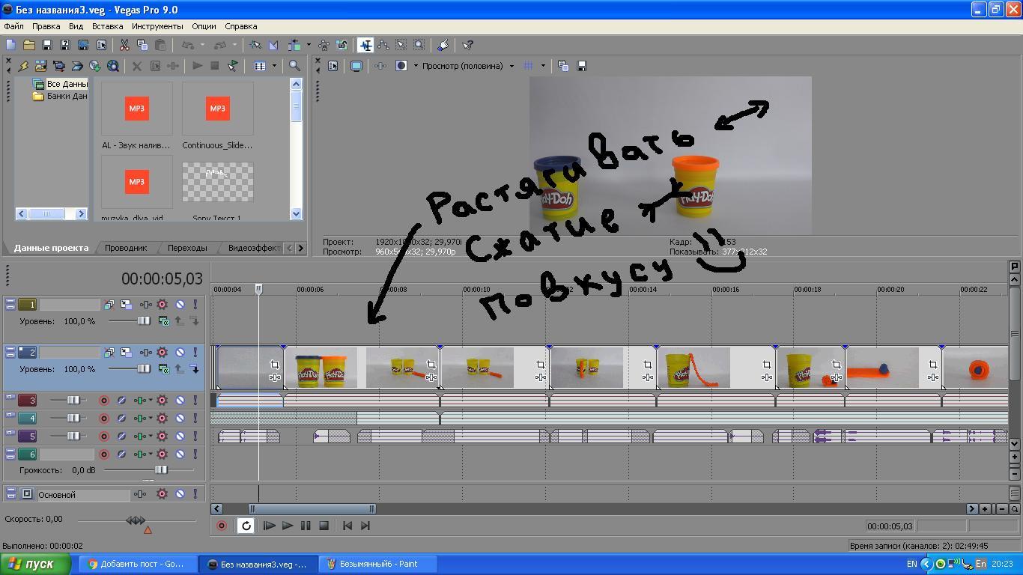The width and height of the screenshot is (1023, 575).
Task: Click the Cut scissors icon
Action: [125, 45]
